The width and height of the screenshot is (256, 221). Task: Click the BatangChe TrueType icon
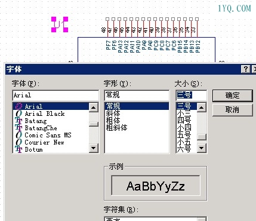click(x=18, y=128)
